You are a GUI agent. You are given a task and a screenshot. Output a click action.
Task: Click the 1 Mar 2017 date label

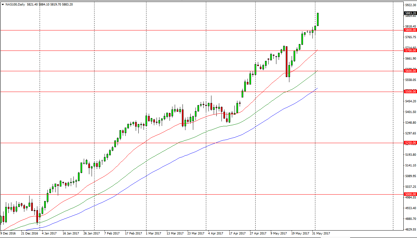(153, 233)
